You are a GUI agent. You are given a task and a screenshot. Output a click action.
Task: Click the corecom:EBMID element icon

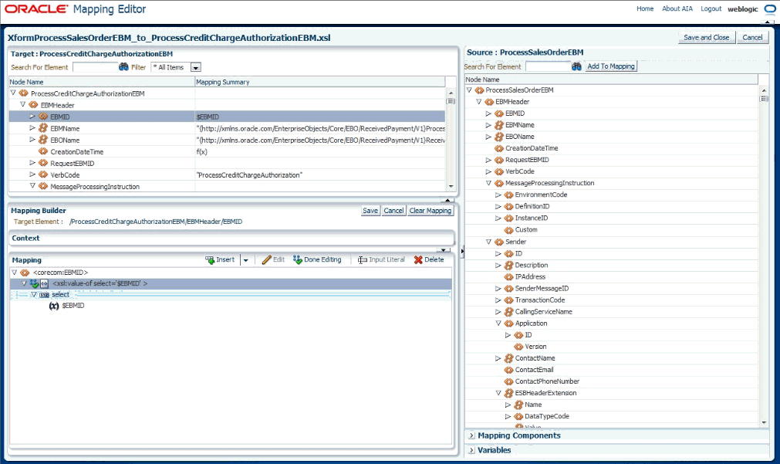tap(25, 273)
